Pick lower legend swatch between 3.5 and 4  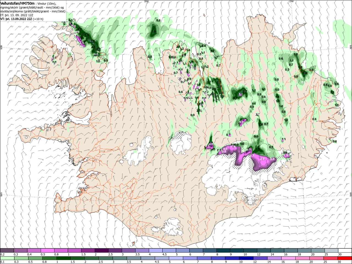(133, 258)
